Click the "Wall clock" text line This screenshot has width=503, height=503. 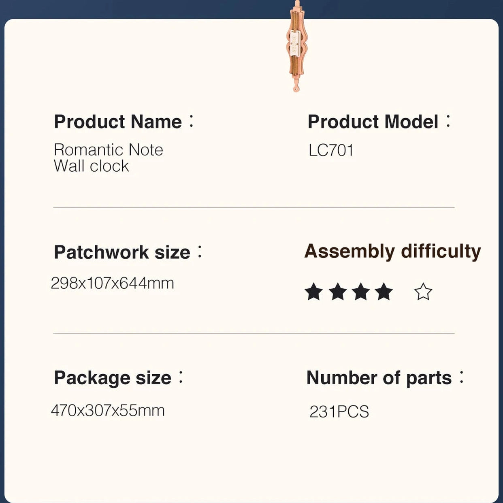[91, 166]
